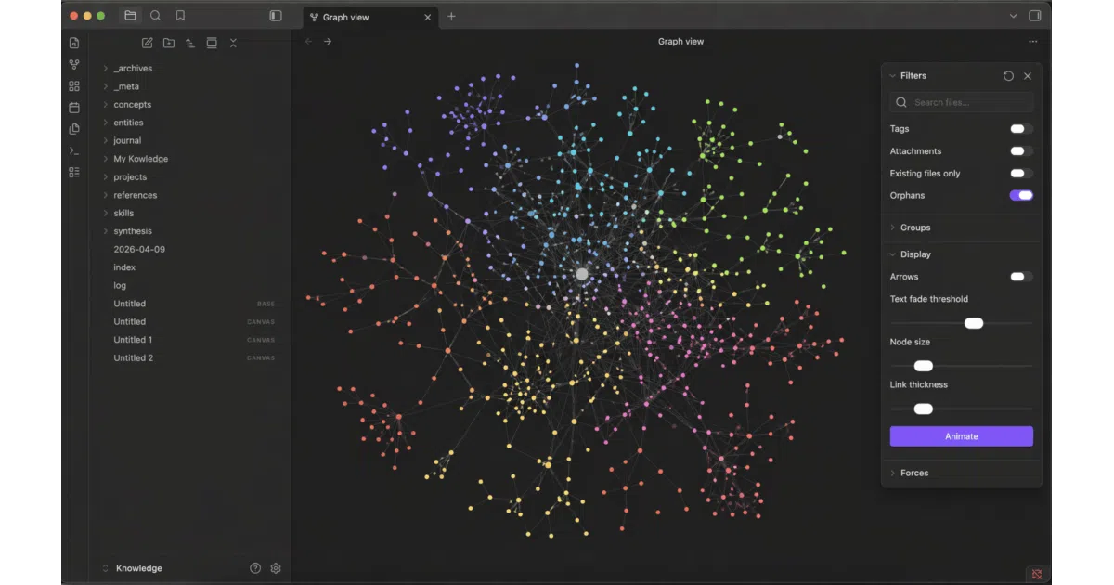
Task: Click the Animate button
Action: point(961,436)
